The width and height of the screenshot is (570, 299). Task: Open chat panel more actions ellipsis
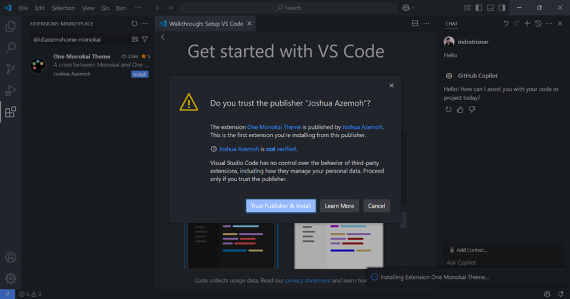pos(549,24)
